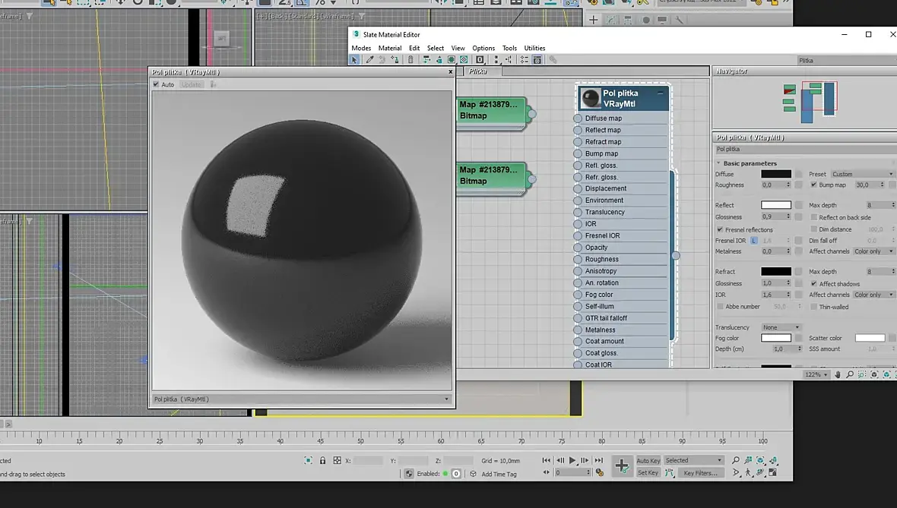897x508 pixels.
Task: Click the Go to Start playback icon
Action: (547, 460)
